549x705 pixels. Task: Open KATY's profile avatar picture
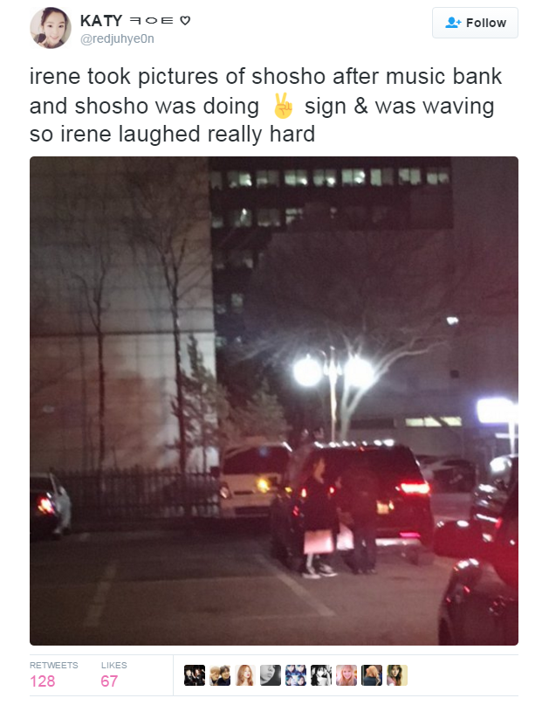click(x=51, y=28)
